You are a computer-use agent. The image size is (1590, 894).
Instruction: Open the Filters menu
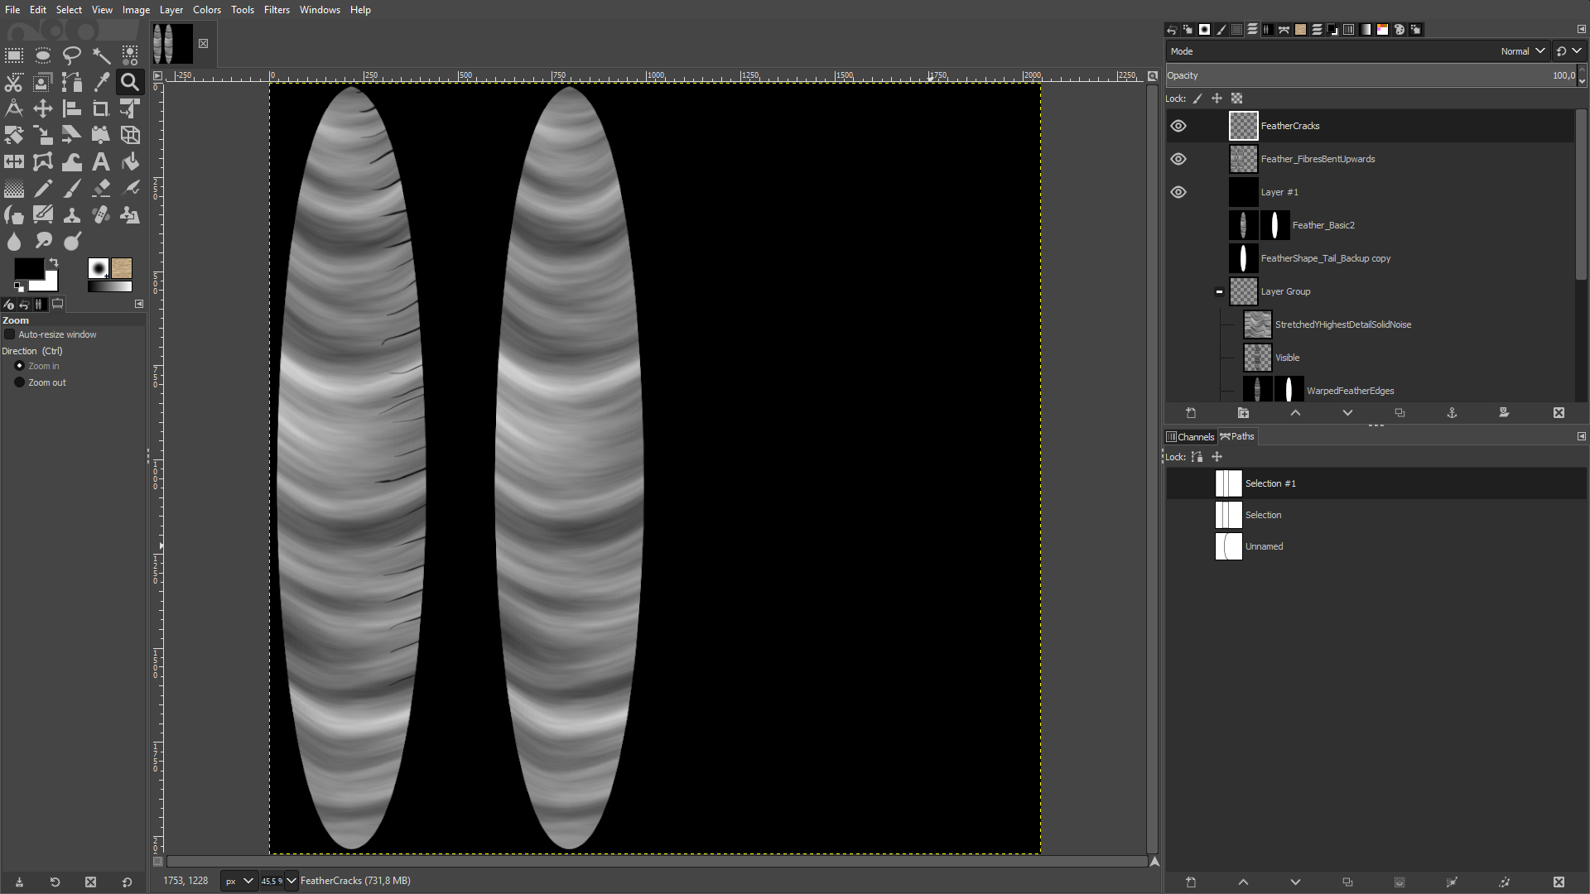[277, 10]
